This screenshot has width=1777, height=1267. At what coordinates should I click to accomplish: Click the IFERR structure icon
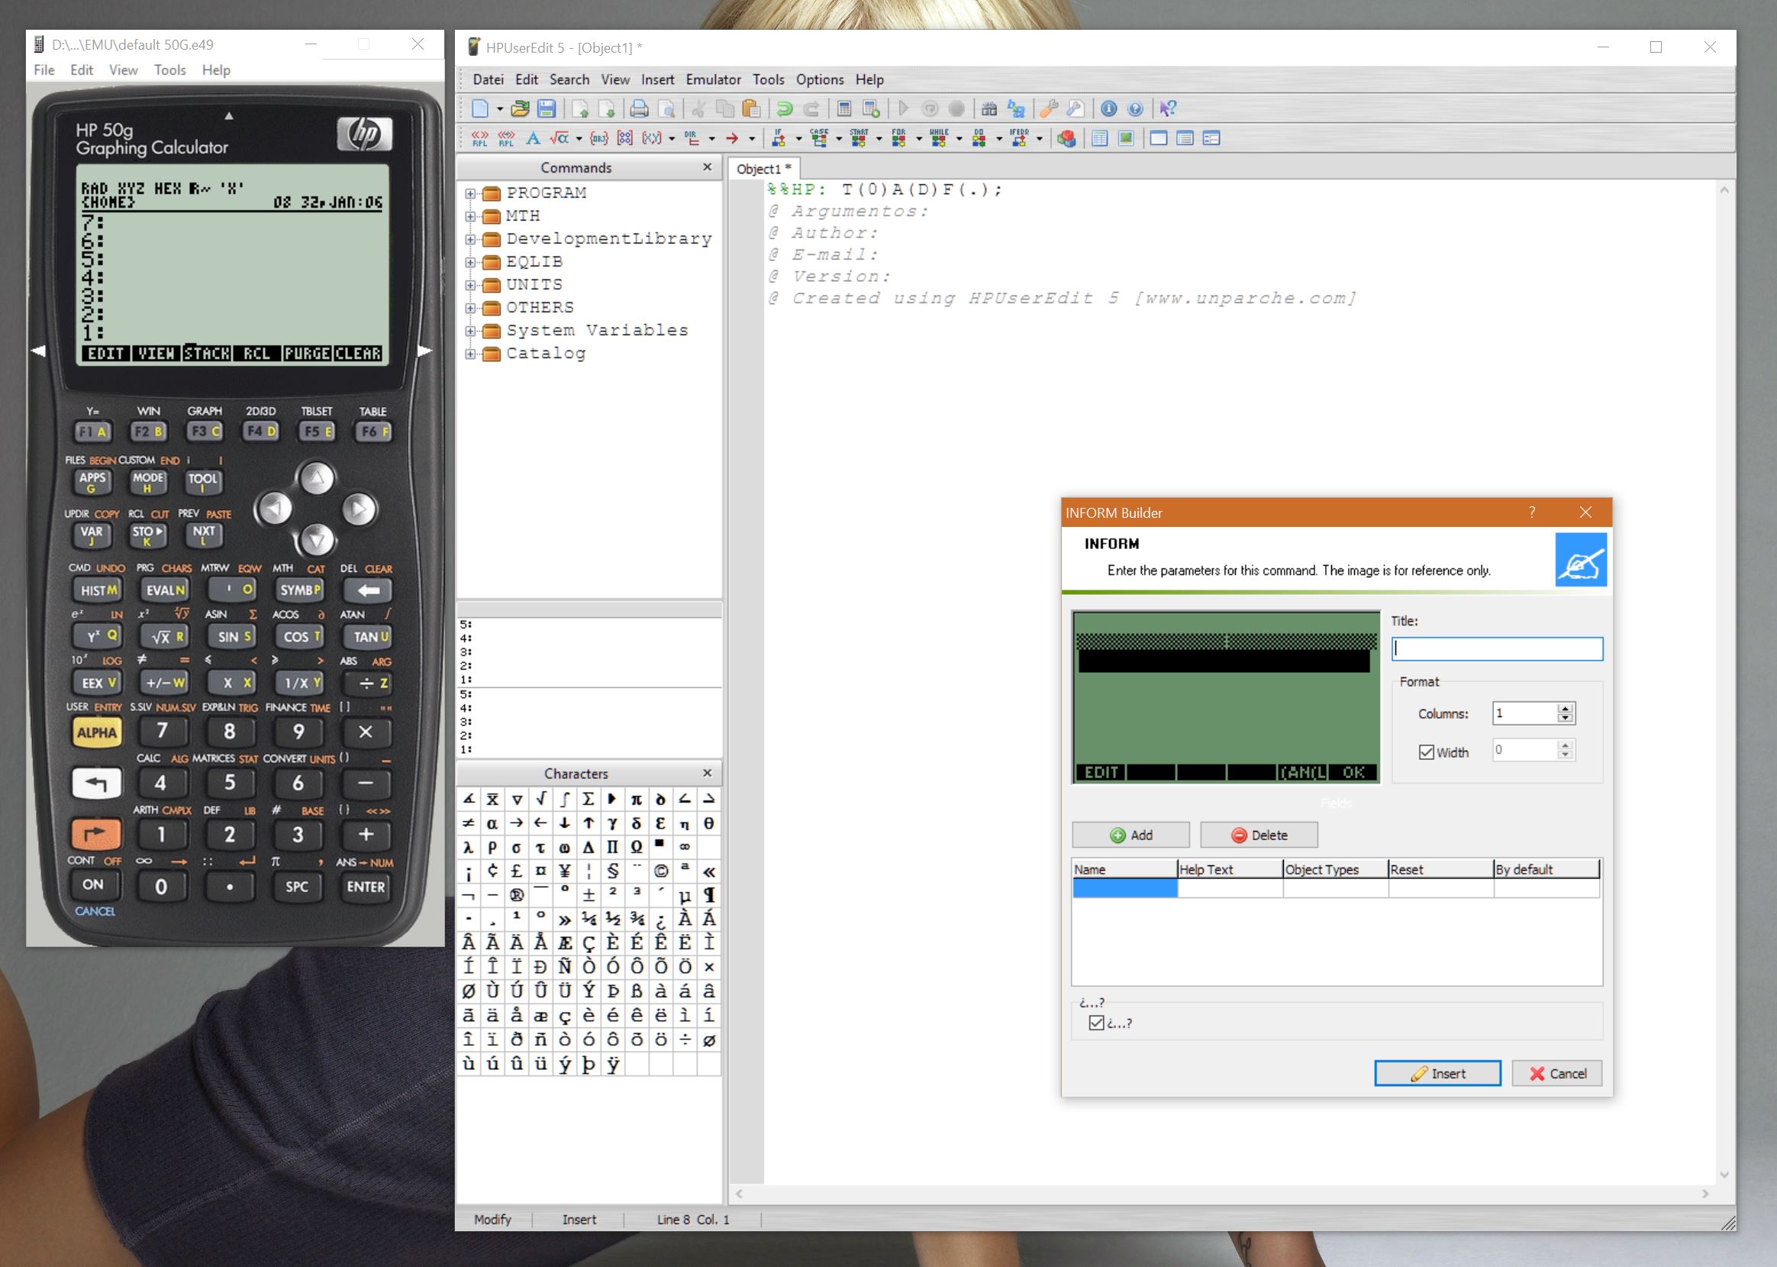1019,138
